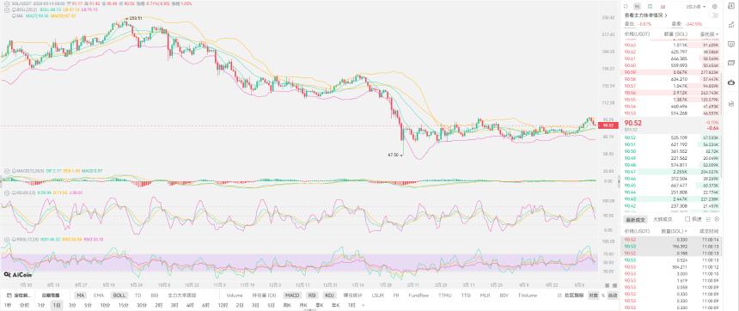The image size is (739, 311).
Task: Toggle the EMA indicator button
Action: pyautogui.click(x=99, y=296)
